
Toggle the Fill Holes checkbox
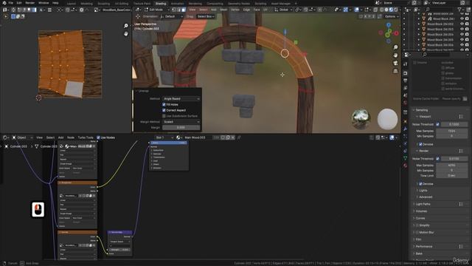click(x=164, y=104)
